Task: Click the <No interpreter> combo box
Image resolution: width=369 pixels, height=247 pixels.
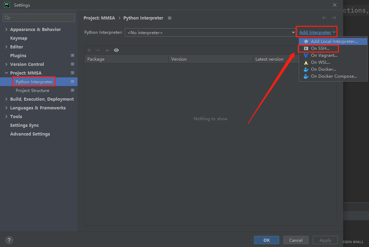Action: [x=210, y=33]
